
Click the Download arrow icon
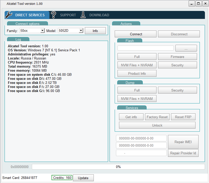83,15
